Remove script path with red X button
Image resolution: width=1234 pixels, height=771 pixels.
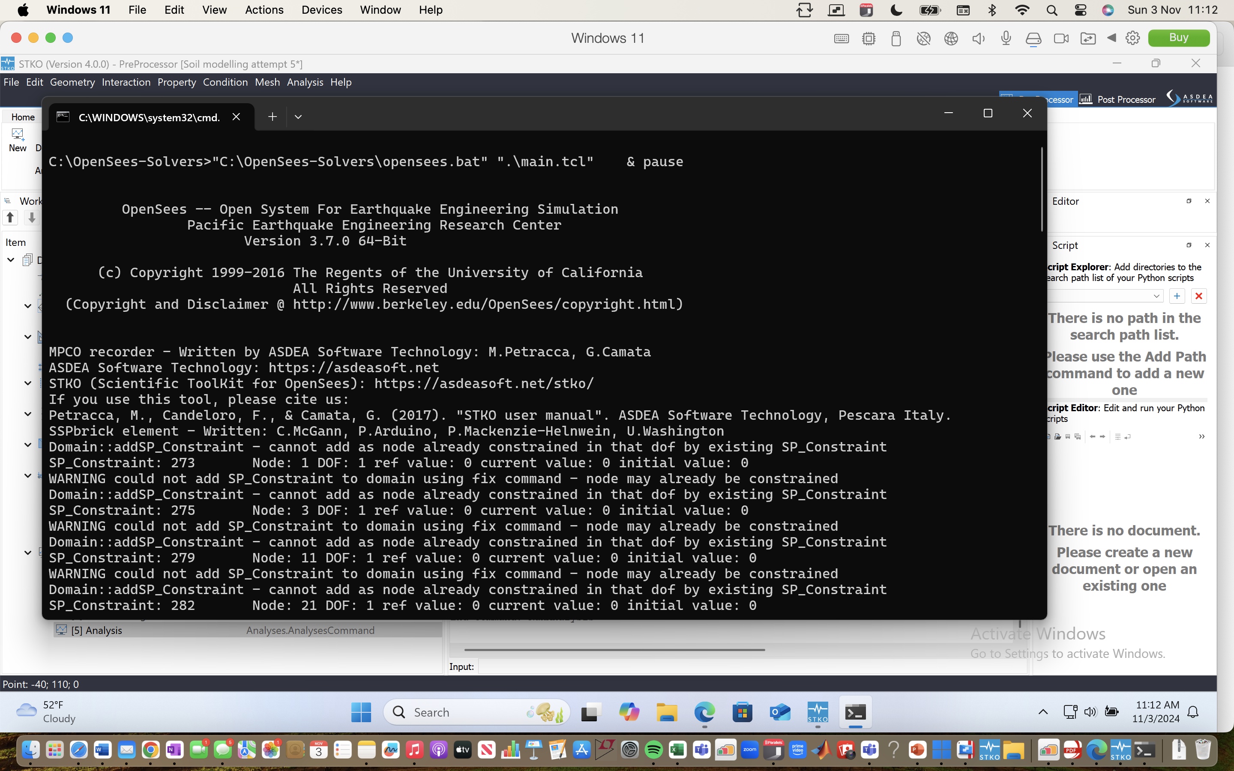1199,296
